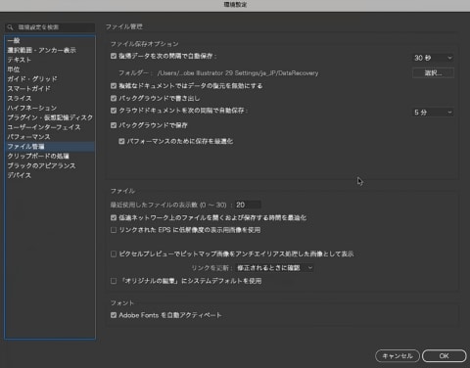The height and width of the screenshot is (368, 470).
Task: Click the search magnifier icon
Action: click(11, 27)
